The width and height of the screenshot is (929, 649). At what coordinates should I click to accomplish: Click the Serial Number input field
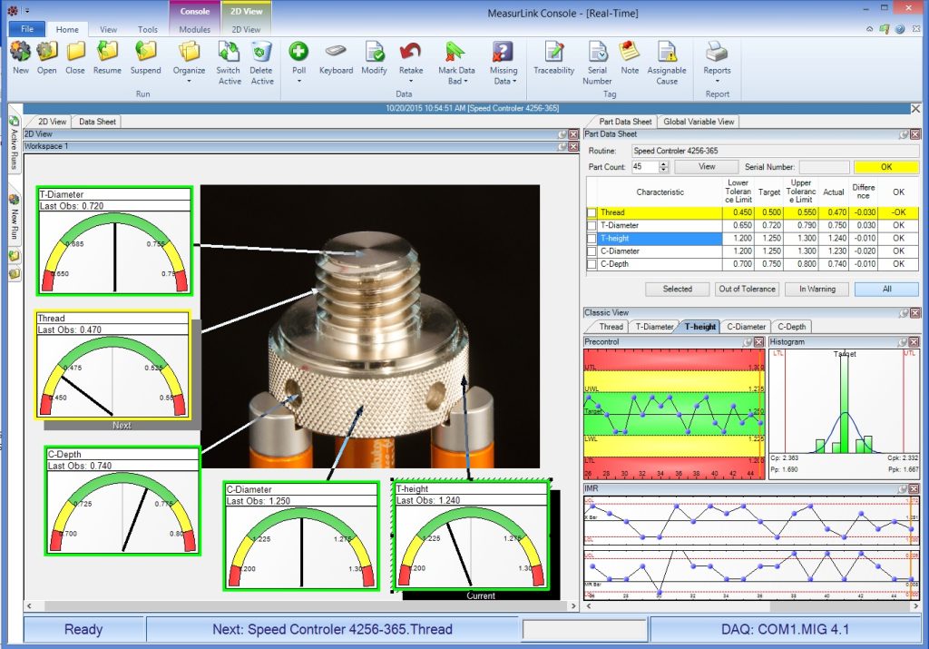pos(824,167)
